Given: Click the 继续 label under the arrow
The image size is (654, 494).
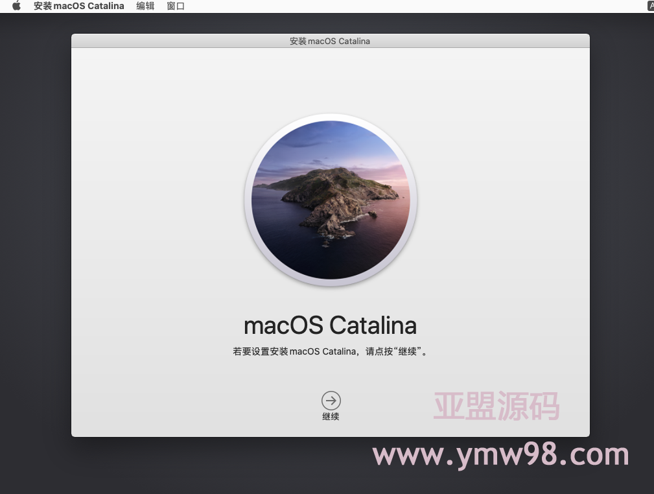Looking at the screenshot, I should [331, 416].
